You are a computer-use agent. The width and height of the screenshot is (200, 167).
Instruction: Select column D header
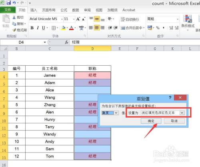point(92,48)
